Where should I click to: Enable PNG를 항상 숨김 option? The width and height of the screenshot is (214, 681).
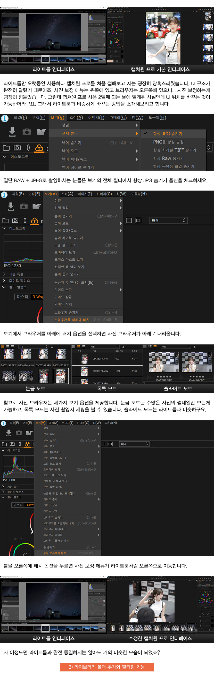click(173, 142)
